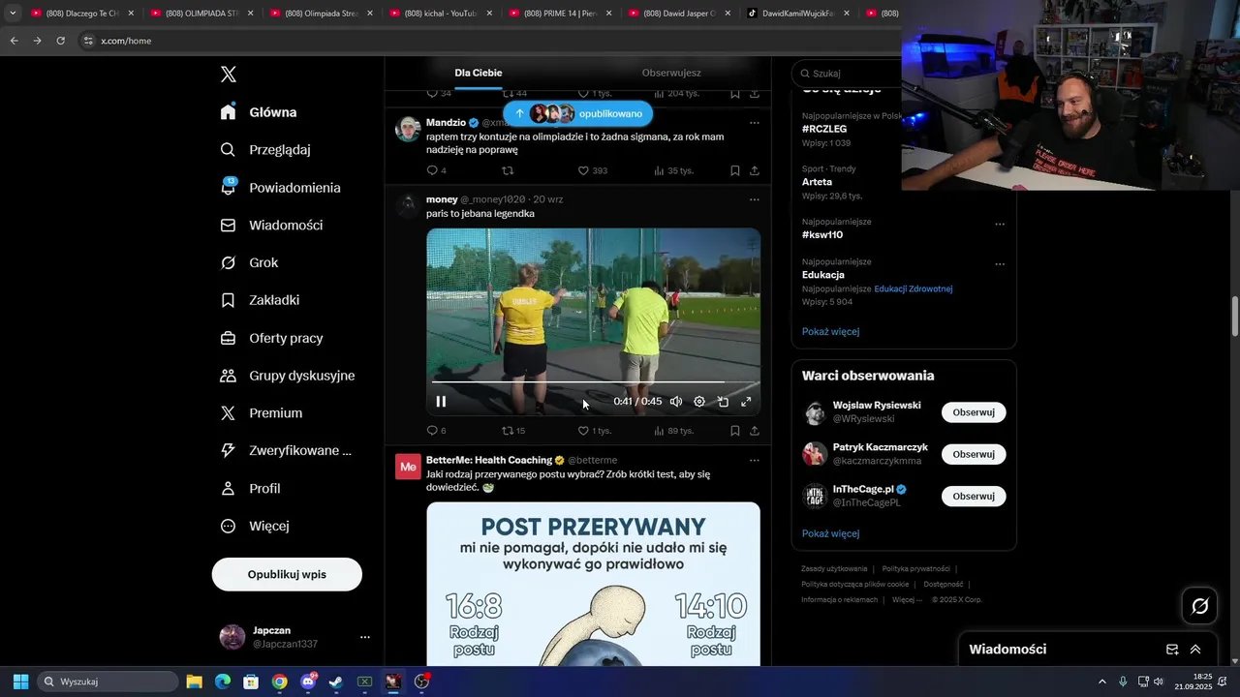Viewport: 1240px width, 697px height.
Task: Follow Patryk Kaczmarczyk with Obserwuj
Action: [x=974, y=454]
